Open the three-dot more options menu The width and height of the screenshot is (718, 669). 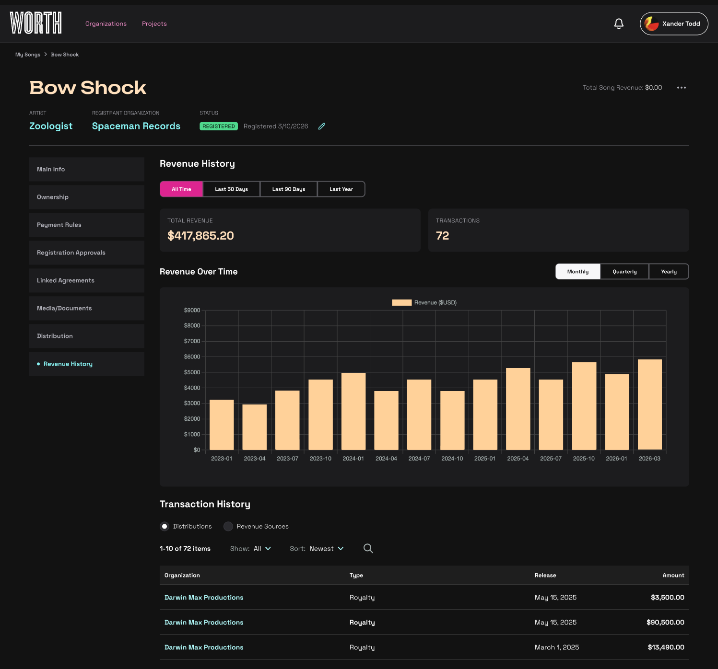point(682,88)
